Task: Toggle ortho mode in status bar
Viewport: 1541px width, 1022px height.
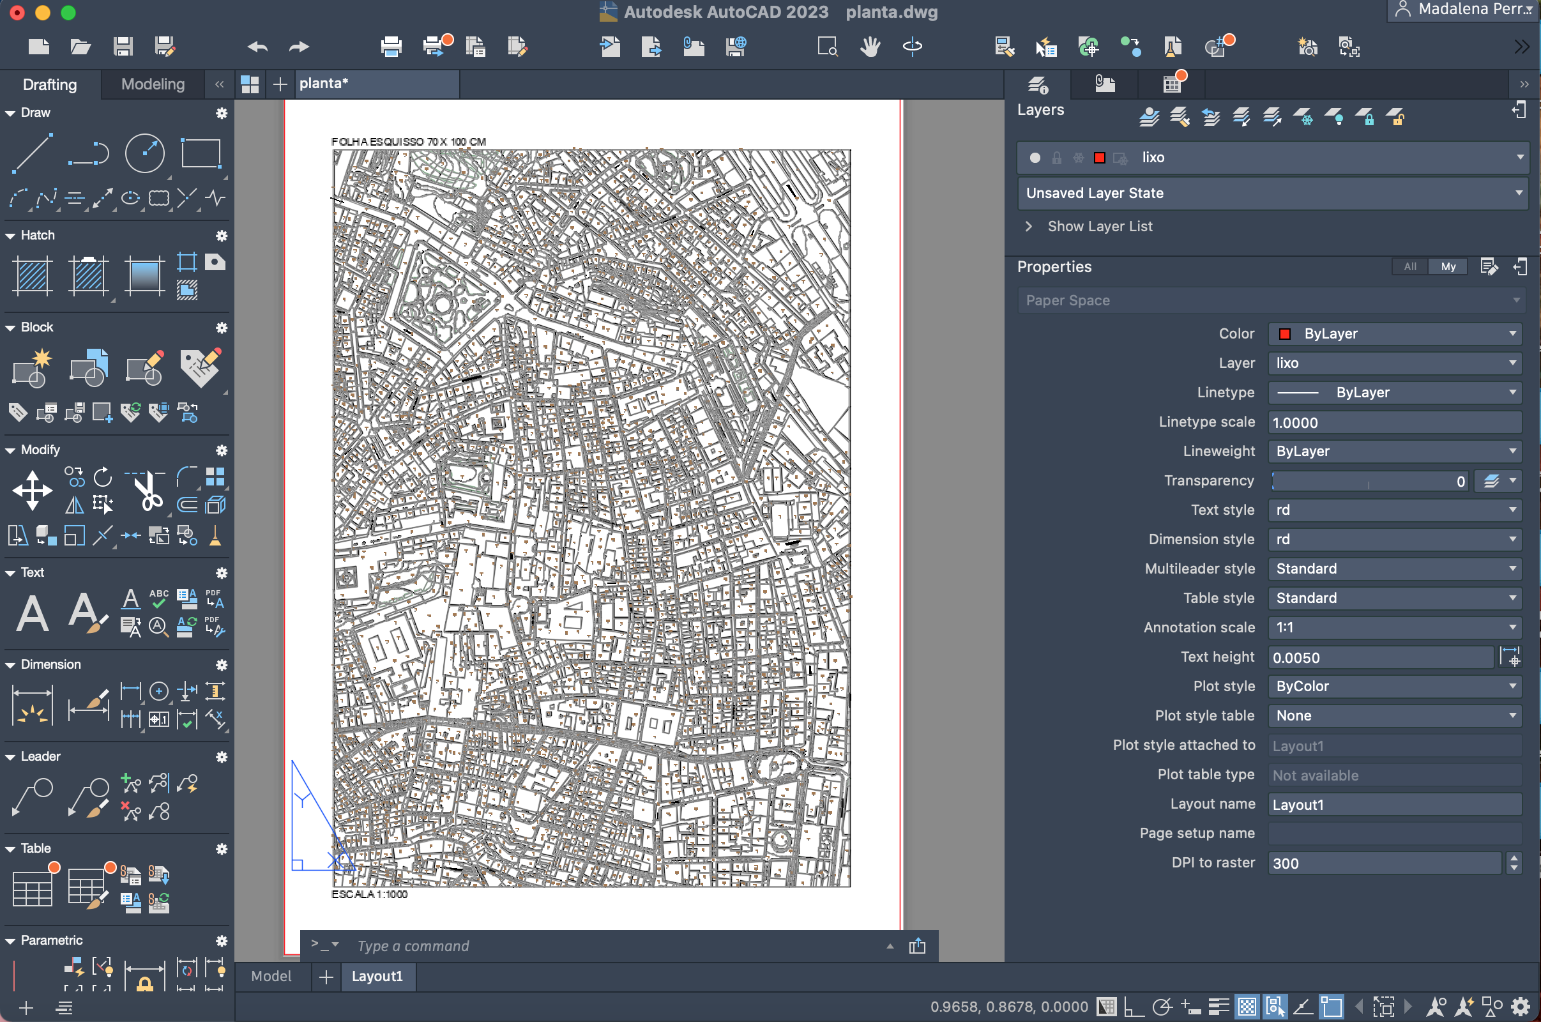Action: pos(1134,1007)
